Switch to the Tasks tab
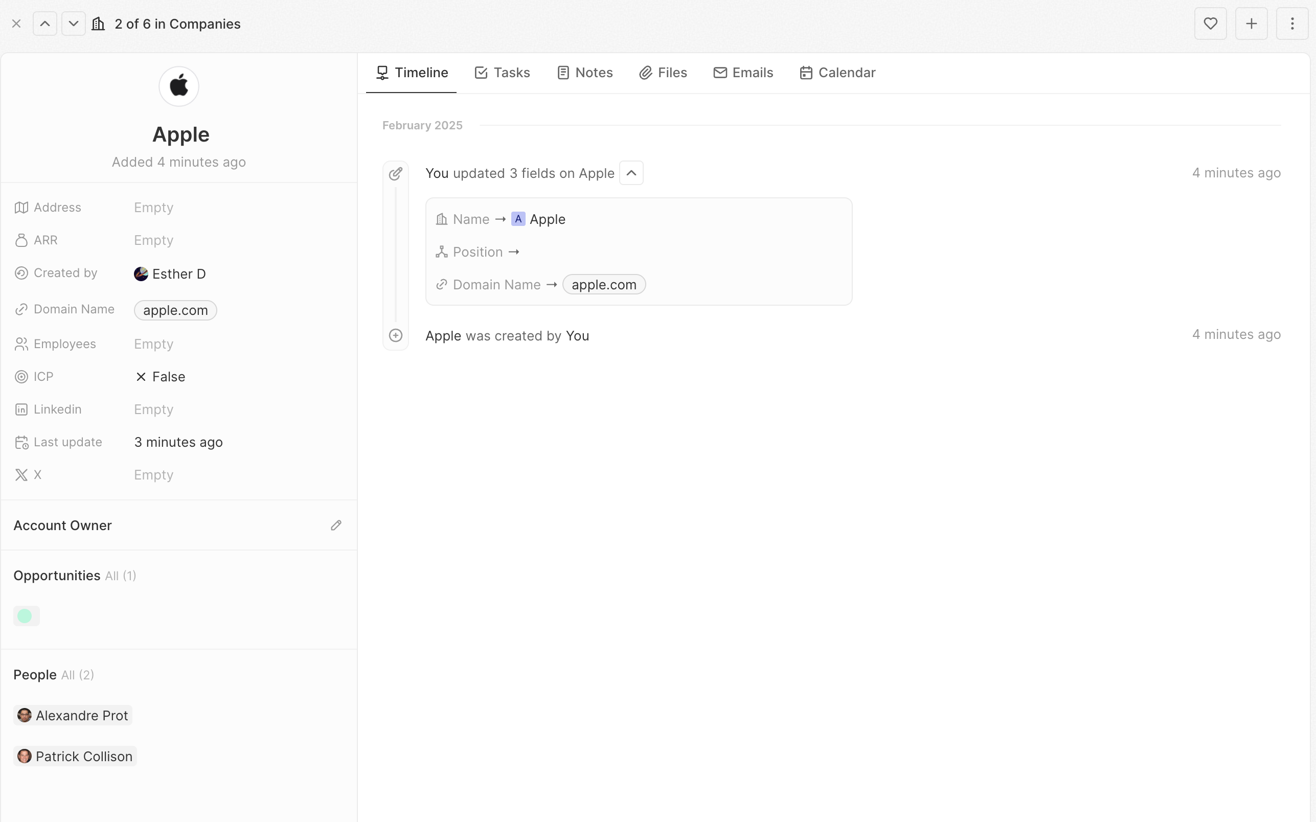Viewport: 1316px width, 822px height. (502, 73)
